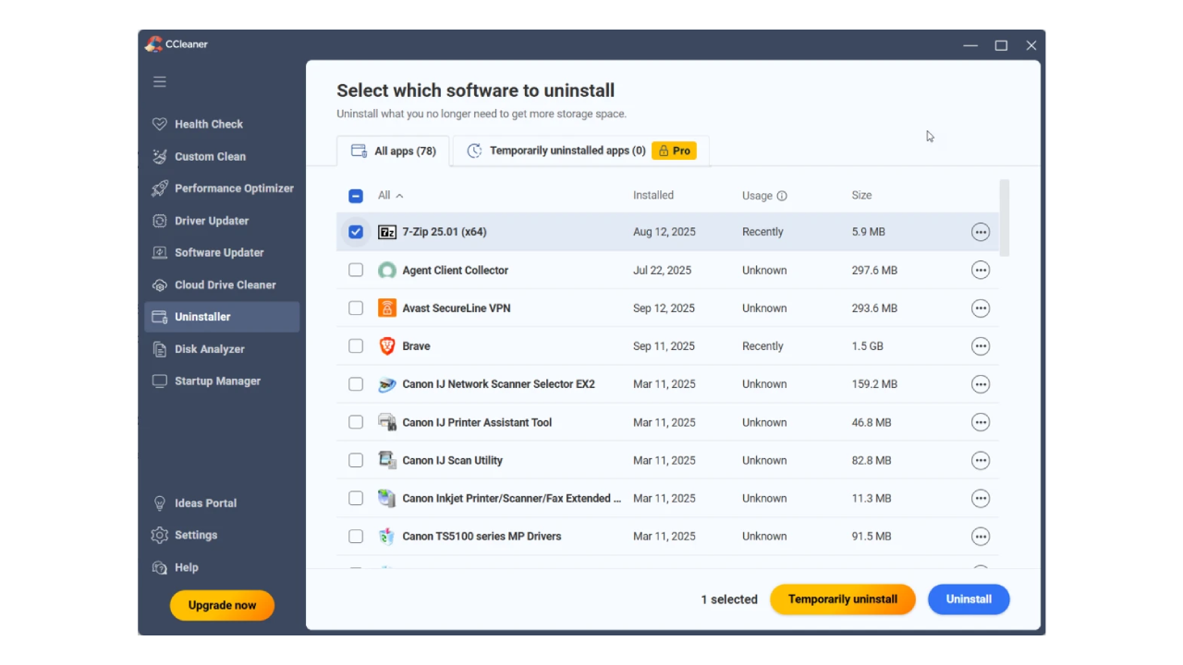
Task: Click the Software Updater icon
Action: click(159, 252)
